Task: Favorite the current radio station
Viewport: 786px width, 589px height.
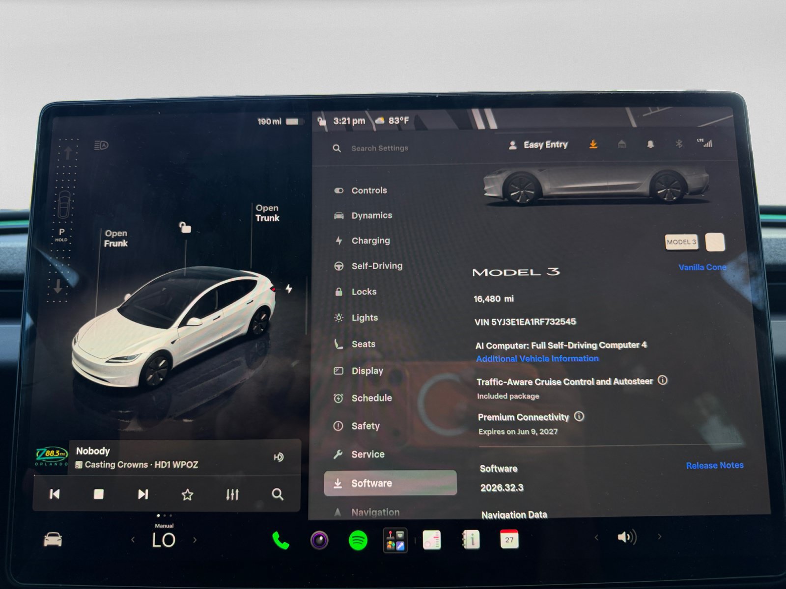Action: tap(187, 494)
